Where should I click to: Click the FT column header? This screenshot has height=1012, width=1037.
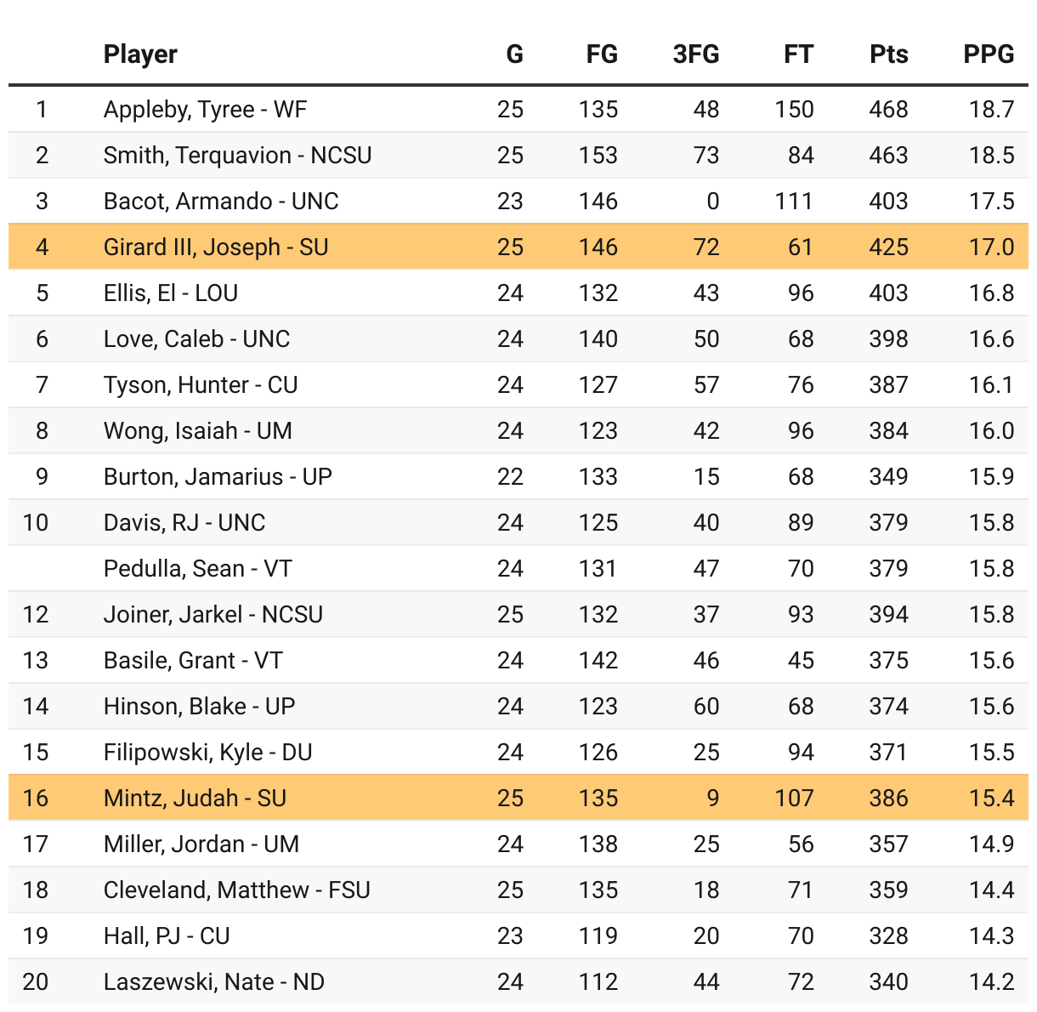pyautogui.click(x=798, y=54)
